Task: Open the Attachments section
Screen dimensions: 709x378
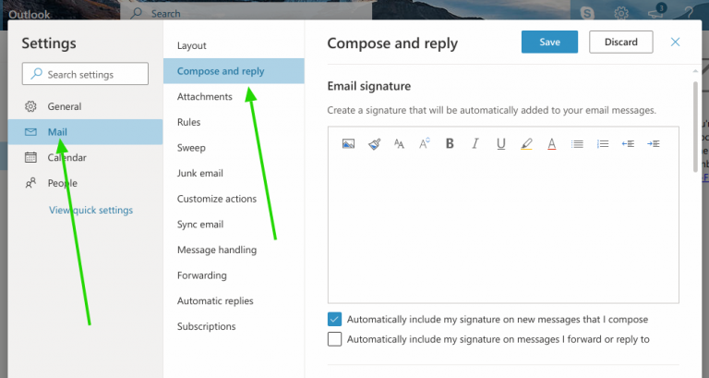Action: (x=234, y=96)
